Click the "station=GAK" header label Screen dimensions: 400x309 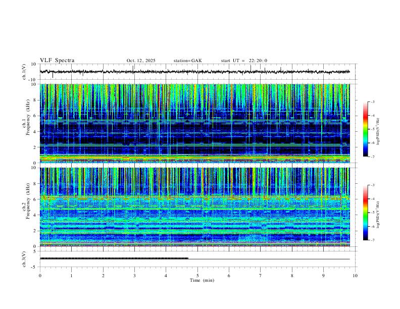[x=187, y=61]
